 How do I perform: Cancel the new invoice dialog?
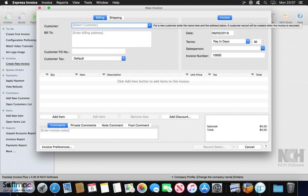[250, 147]
